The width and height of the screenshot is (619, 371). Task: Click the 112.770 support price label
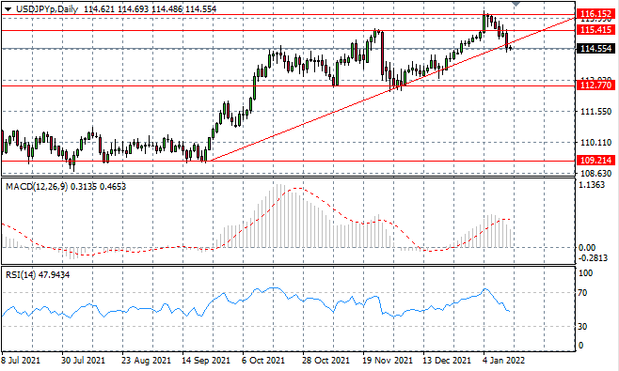click(596, 85)
